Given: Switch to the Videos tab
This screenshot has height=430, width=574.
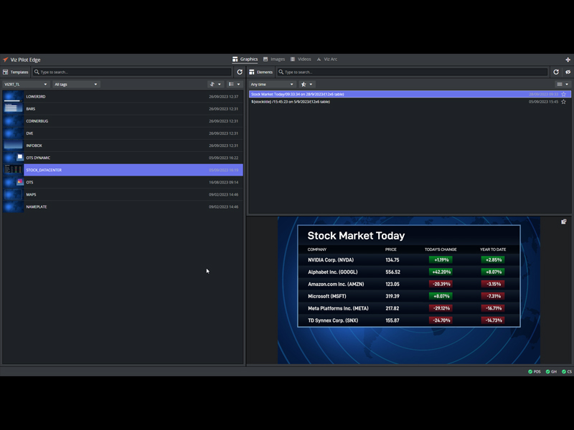Looking at the screenshot, I should click(301, 59).
